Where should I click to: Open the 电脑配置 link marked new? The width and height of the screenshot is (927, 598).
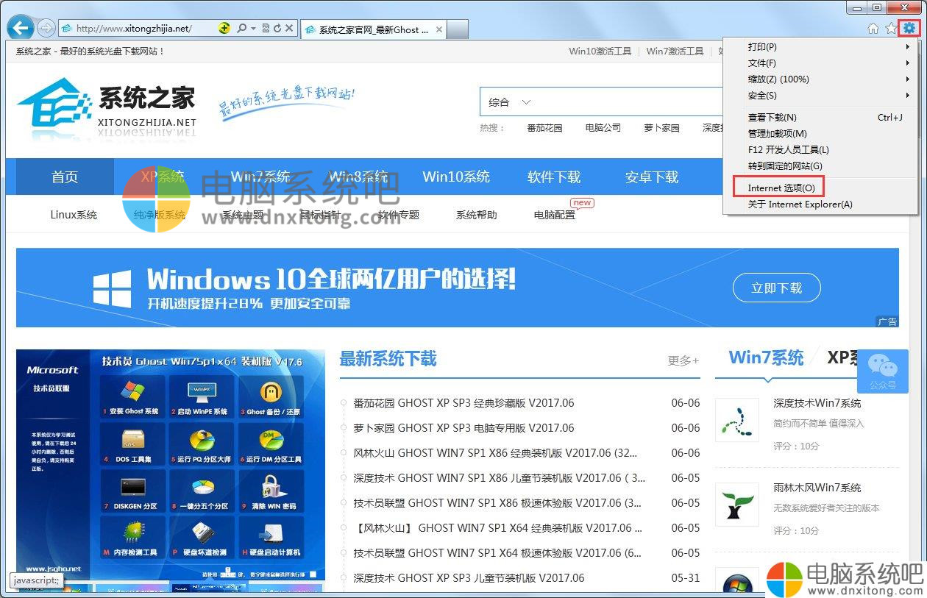pyautogui.click(x=555, y=215)
